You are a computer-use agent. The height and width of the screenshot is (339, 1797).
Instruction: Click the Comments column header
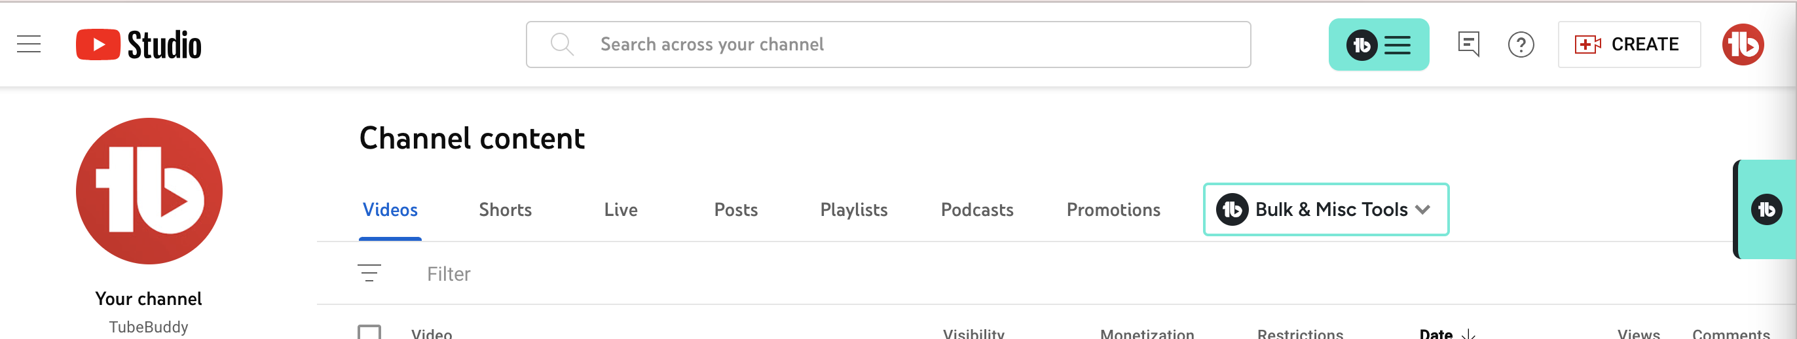click(1731, 334)
